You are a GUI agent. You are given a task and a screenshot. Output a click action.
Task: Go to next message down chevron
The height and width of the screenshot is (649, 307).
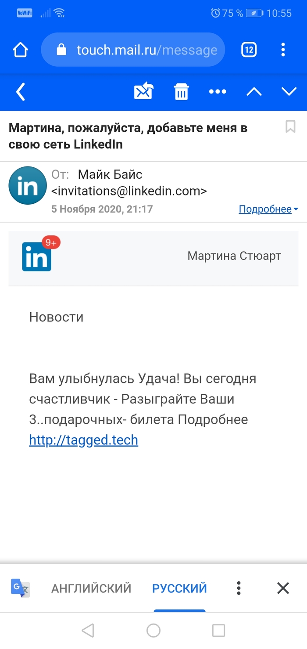pyautogui.click(x=289, y=92)
